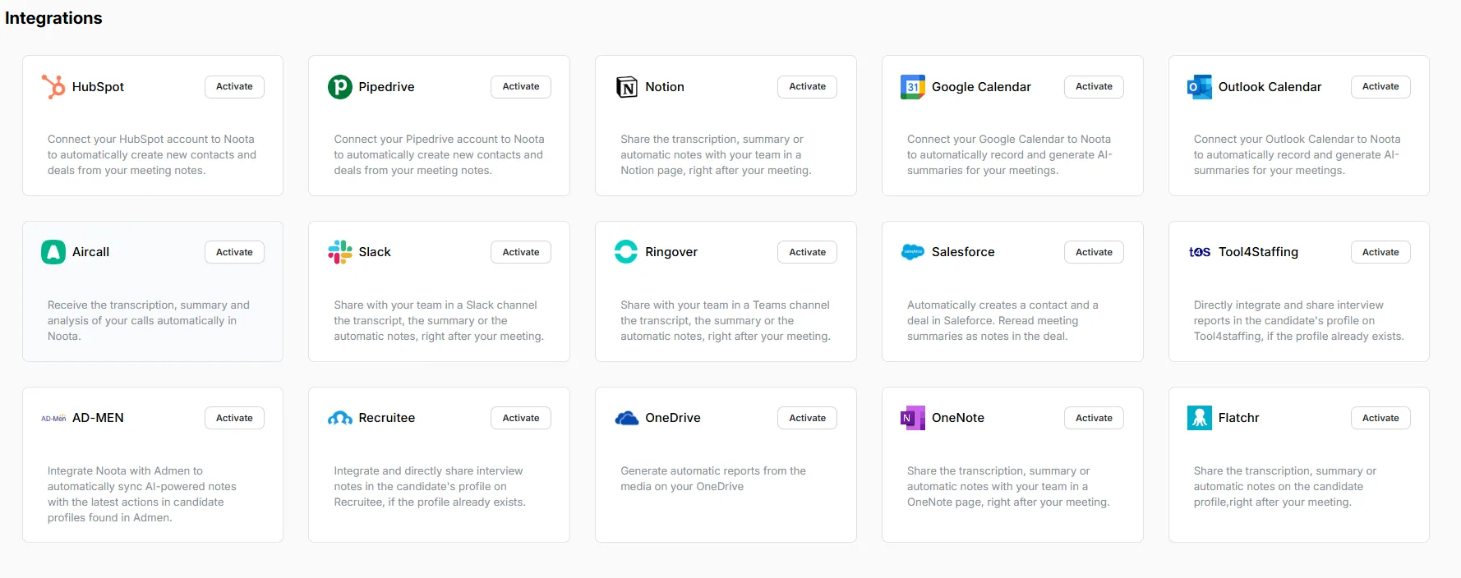This screenshot has height=578, width=1461.
Task: Click the Flatchr logo icon
Action: point(1199,418)
